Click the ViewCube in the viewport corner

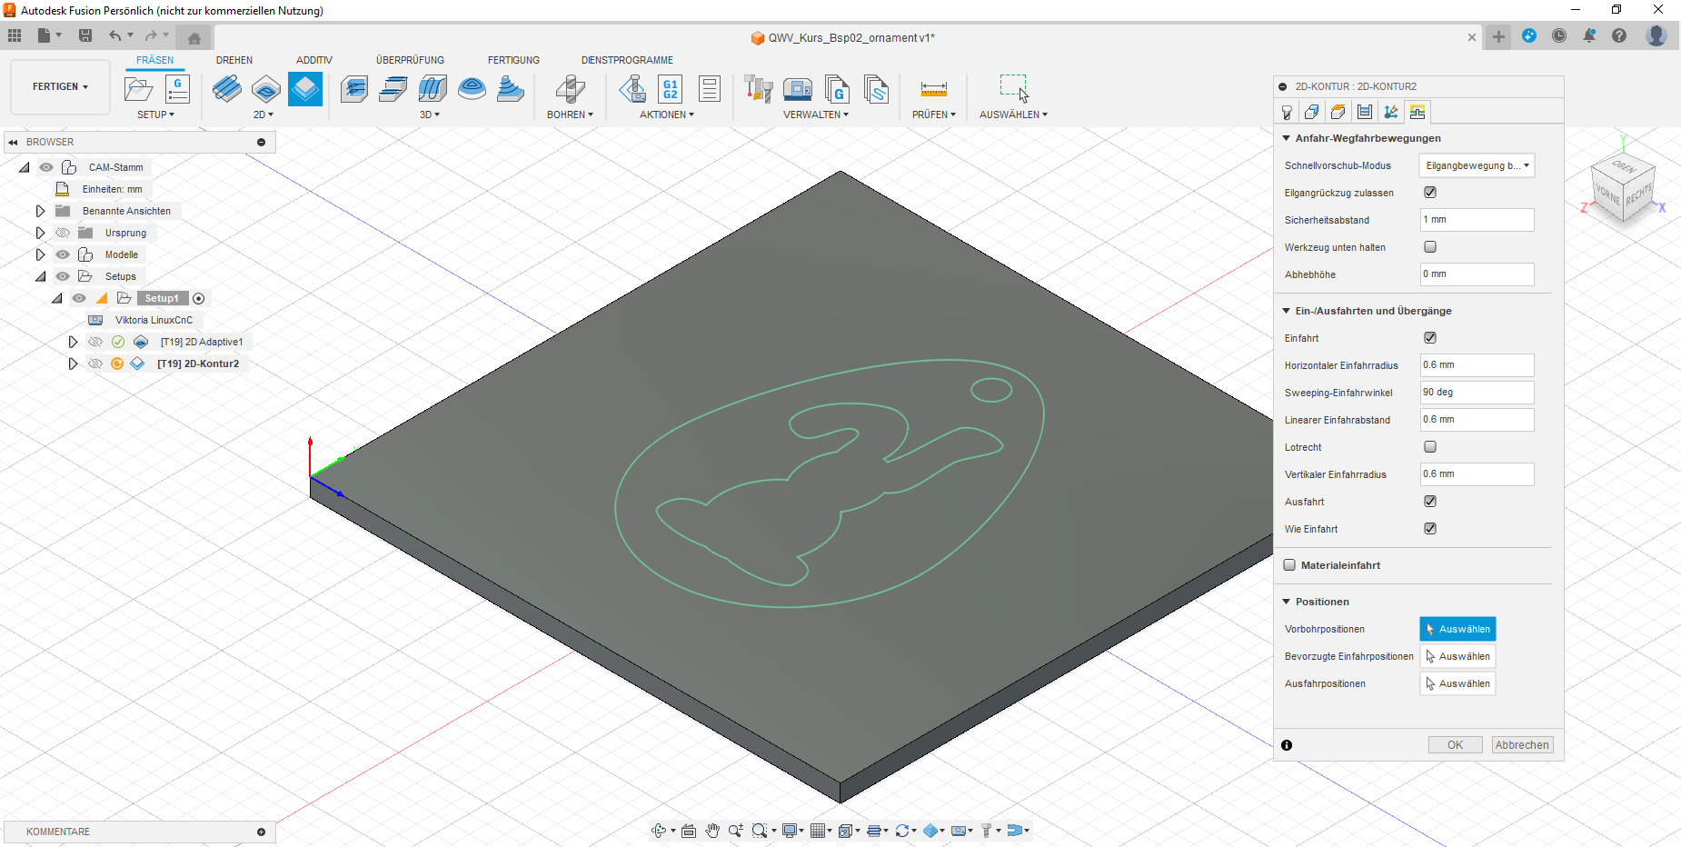click(x=1623, y=187)
